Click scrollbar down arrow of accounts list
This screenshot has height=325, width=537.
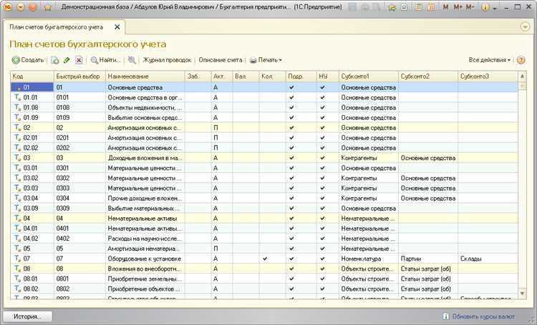pos(522,294)
